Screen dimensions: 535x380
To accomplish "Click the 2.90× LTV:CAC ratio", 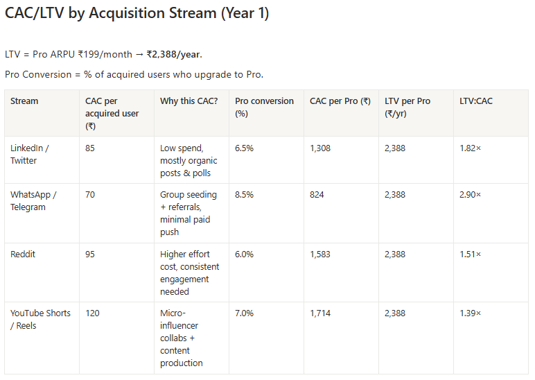I will click(x=471, y=195).
